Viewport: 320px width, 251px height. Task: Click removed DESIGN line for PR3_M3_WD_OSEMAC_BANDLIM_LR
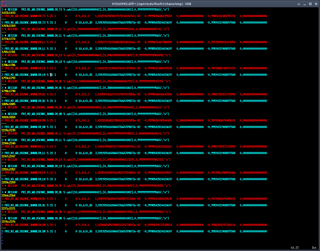[85, 160]
